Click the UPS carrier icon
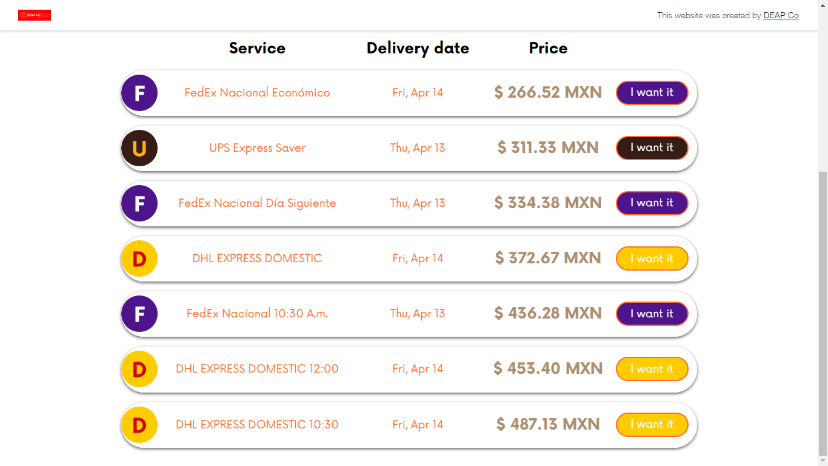The image size is (828, 466). pyautogui.click(x=139, y=147)
